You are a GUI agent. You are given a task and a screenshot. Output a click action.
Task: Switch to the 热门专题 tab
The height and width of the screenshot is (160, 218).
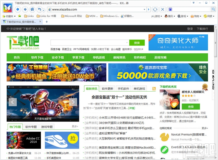coord(15,127)
